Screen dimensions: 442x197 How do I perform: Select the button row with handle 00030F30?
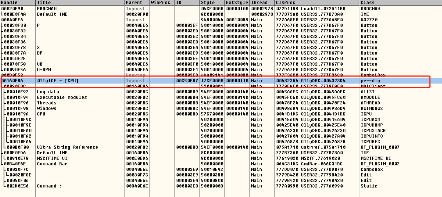(221, 25)
